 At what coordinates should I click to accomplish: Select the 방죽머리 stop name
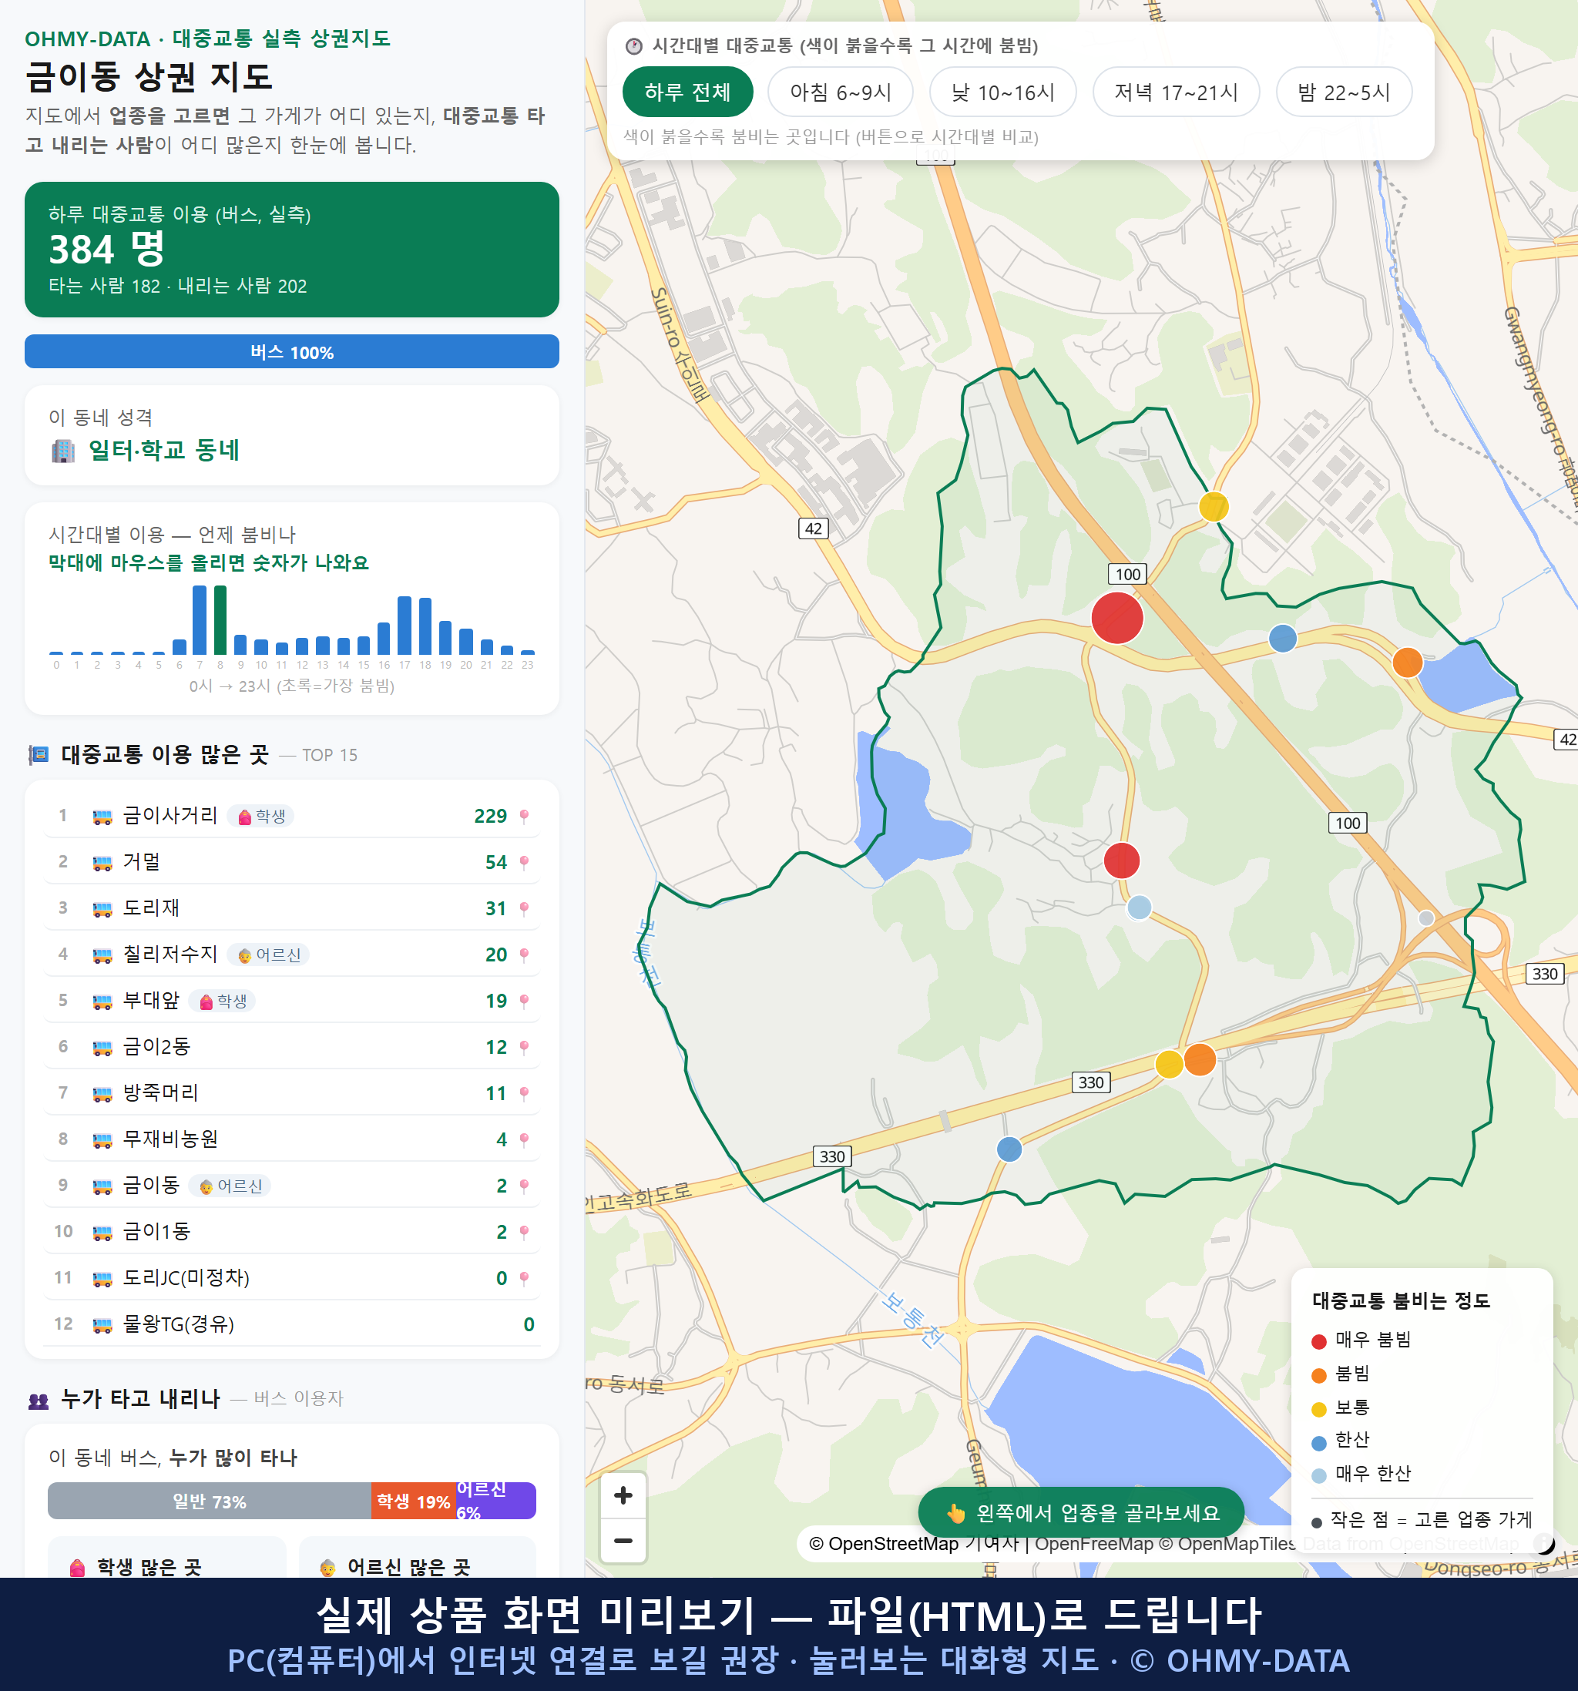tap(160, 1093)
